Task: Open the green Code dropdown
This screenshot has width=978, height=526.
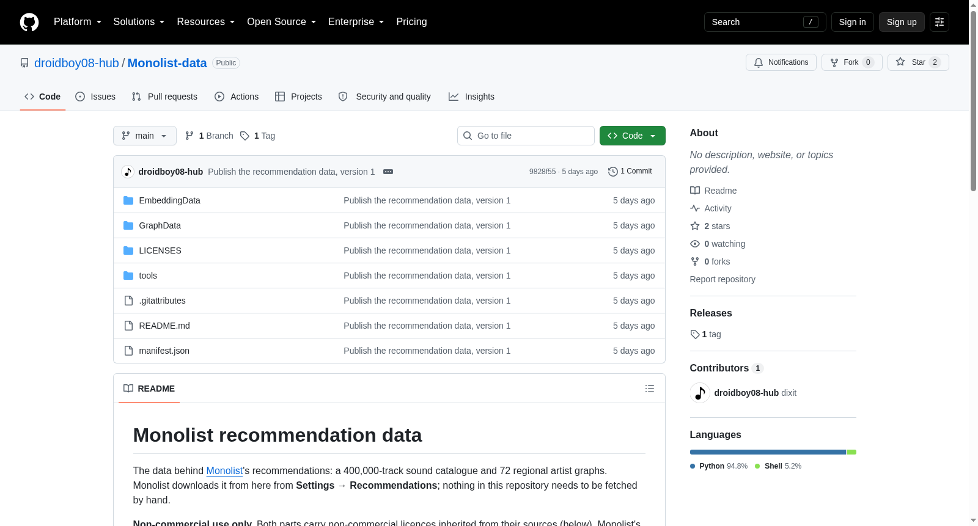Action: pos(633,136)
